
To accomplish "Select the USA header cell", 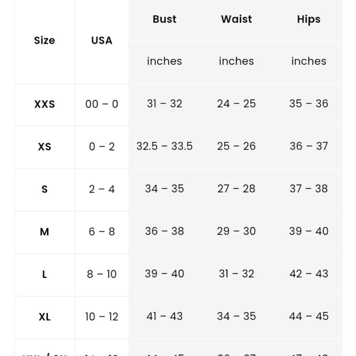I will coord(102,41).
